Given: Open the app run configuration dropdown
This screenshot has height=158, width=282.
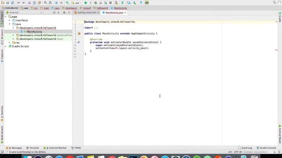Looking at the screenshot, I should [x=77, y=3].
